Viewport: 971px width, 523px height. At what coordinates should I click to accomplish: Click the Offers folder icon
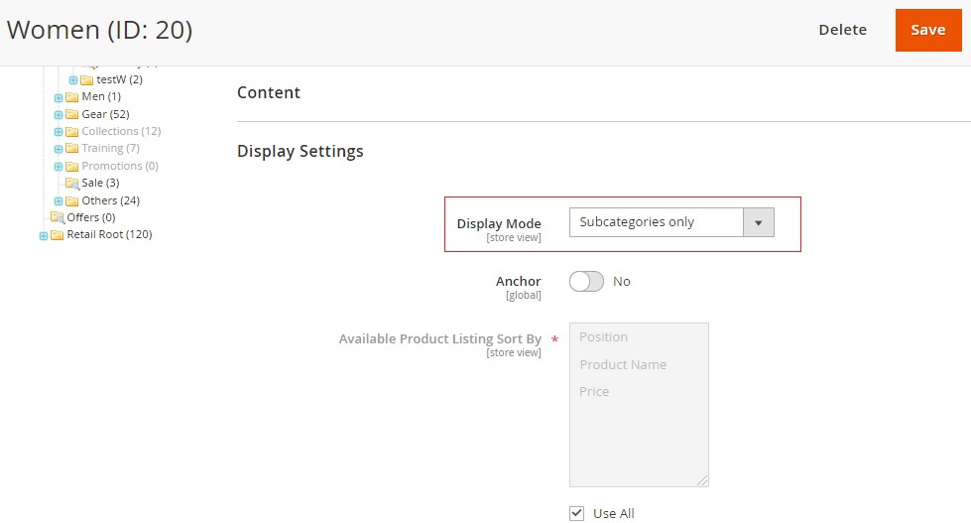click(x=57, y=217)
